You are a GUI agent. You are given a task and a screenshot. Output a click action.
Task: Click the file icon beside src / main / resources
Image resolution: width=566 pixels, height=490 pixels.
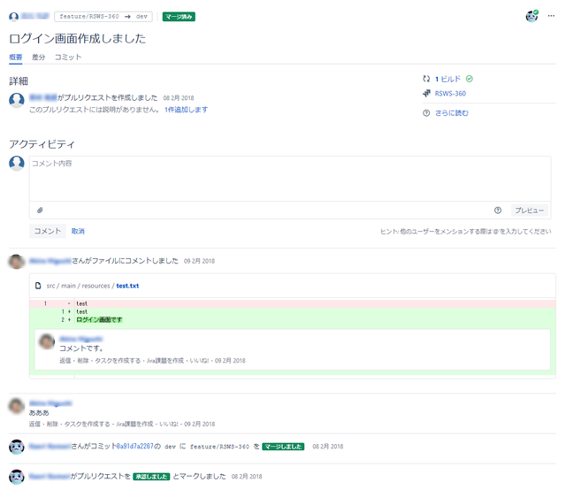[38, 286]
